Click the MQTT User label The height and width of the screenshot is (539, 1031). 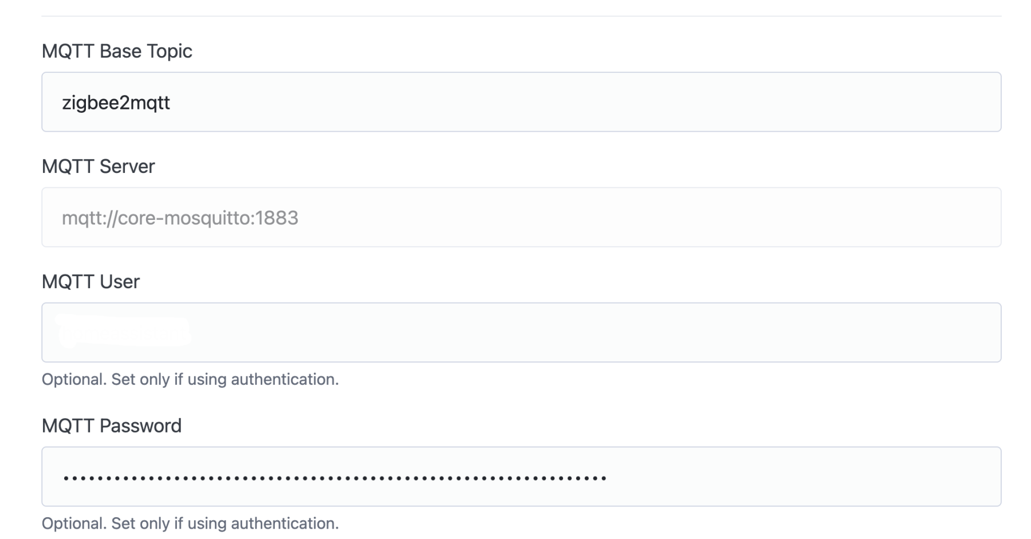coord(90,282)
